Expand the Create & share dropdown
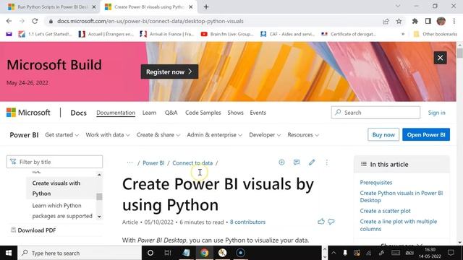This screenshot has height=260, width=463. (158, 135)
